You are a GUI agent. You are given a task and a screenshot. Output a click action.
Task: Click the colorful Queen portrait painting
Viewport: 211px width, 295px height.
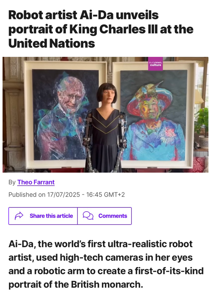(154, 115)
